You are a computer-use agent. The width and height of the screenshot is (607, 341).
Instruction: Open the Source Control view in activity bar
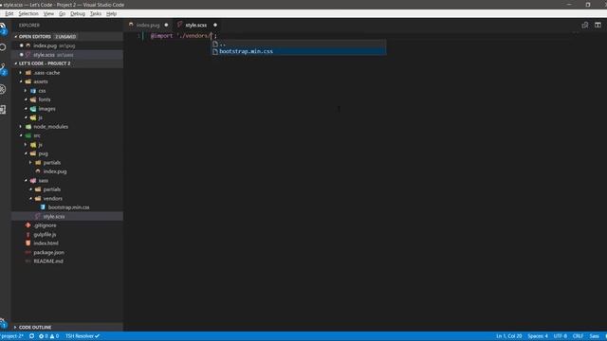coord(3,69)
